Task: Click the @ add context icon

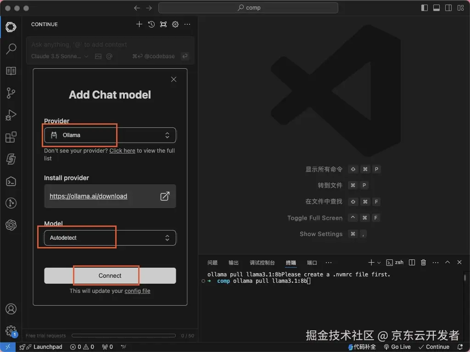Action: pos(109,56)
